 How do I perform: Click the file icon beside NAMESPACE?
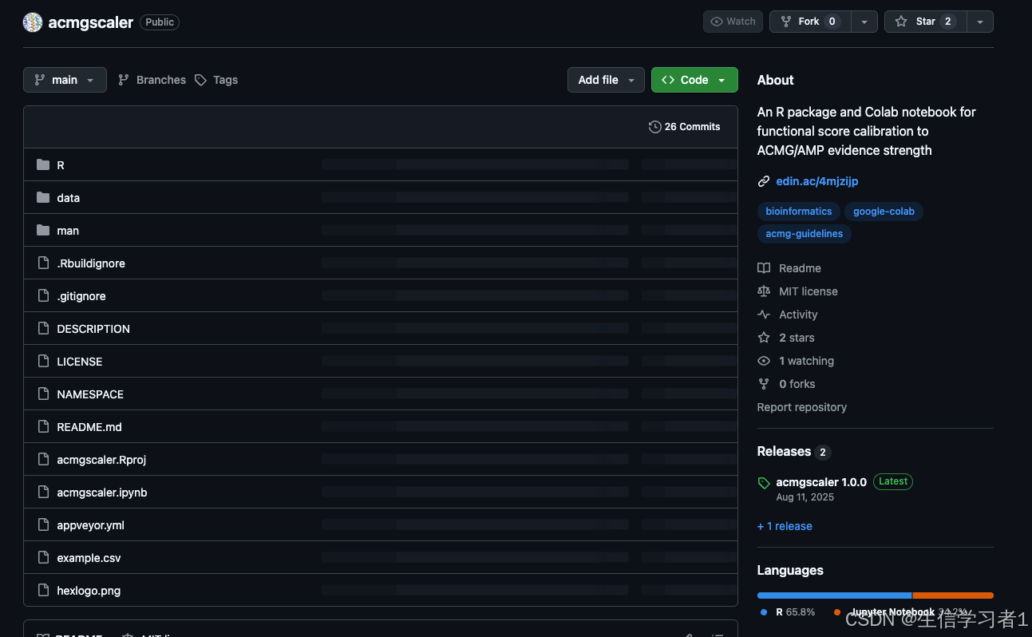coord(43,394)
